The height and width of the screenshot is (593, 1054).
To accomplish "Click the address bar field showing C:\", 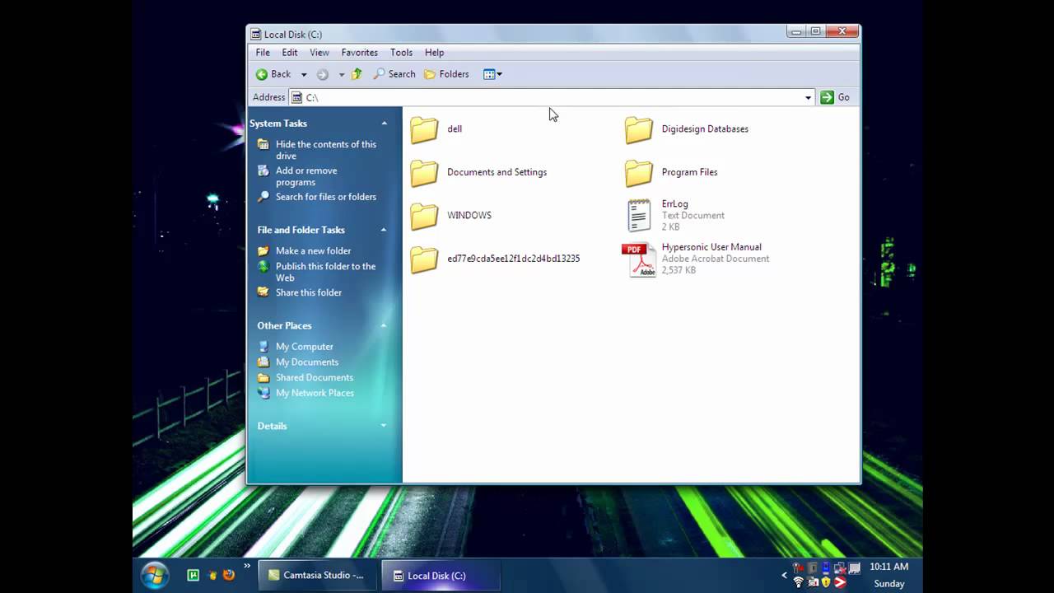I will (552, 97).
